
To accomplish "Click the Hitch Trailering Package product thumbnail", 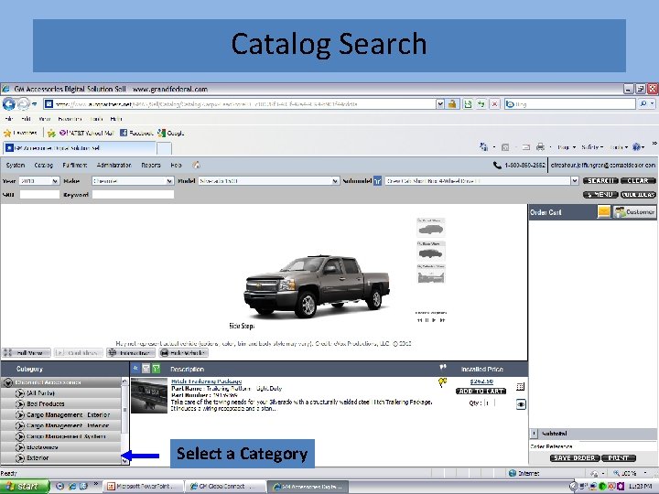I will pos(149,395).
